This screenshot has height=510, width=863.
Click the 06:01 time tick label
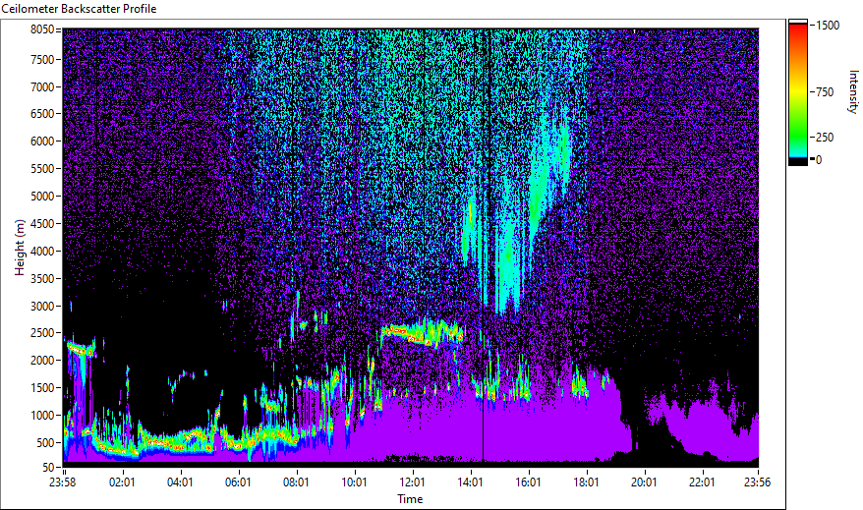coord(238,482)
